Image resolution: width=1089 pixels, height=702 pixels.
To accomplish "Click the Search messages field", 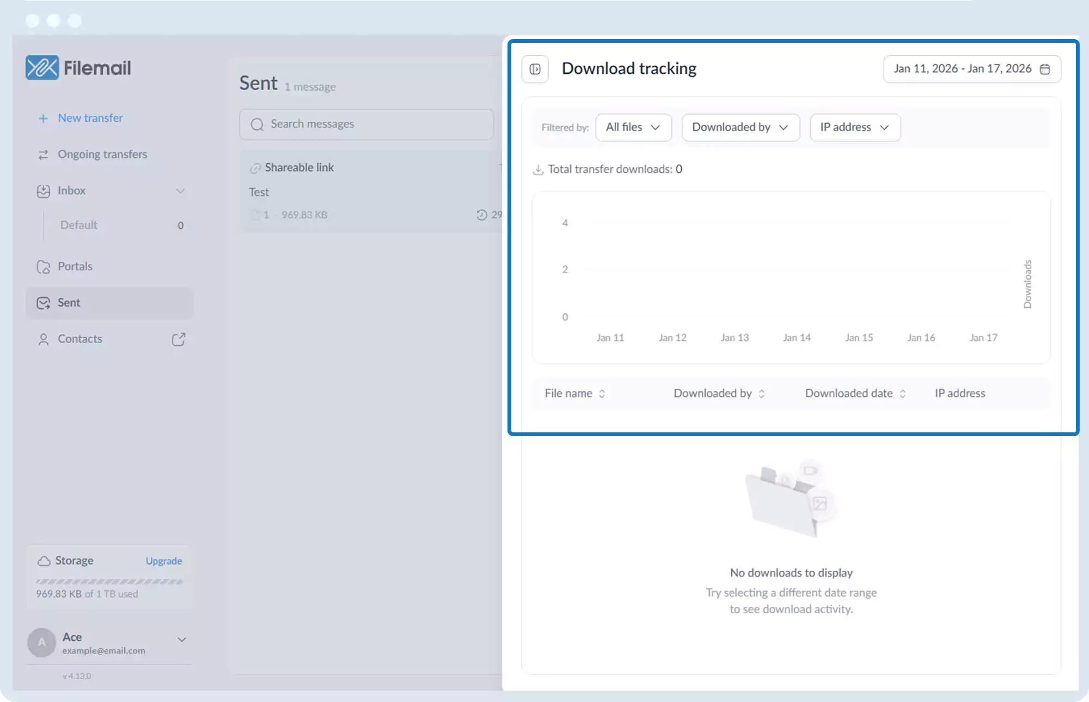I will click(x=366, y=124).
